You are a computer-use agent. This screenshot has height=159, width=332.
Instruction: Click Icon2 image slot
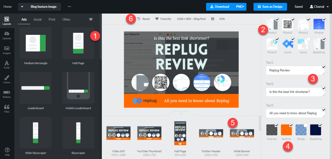[x=303, y=44]
